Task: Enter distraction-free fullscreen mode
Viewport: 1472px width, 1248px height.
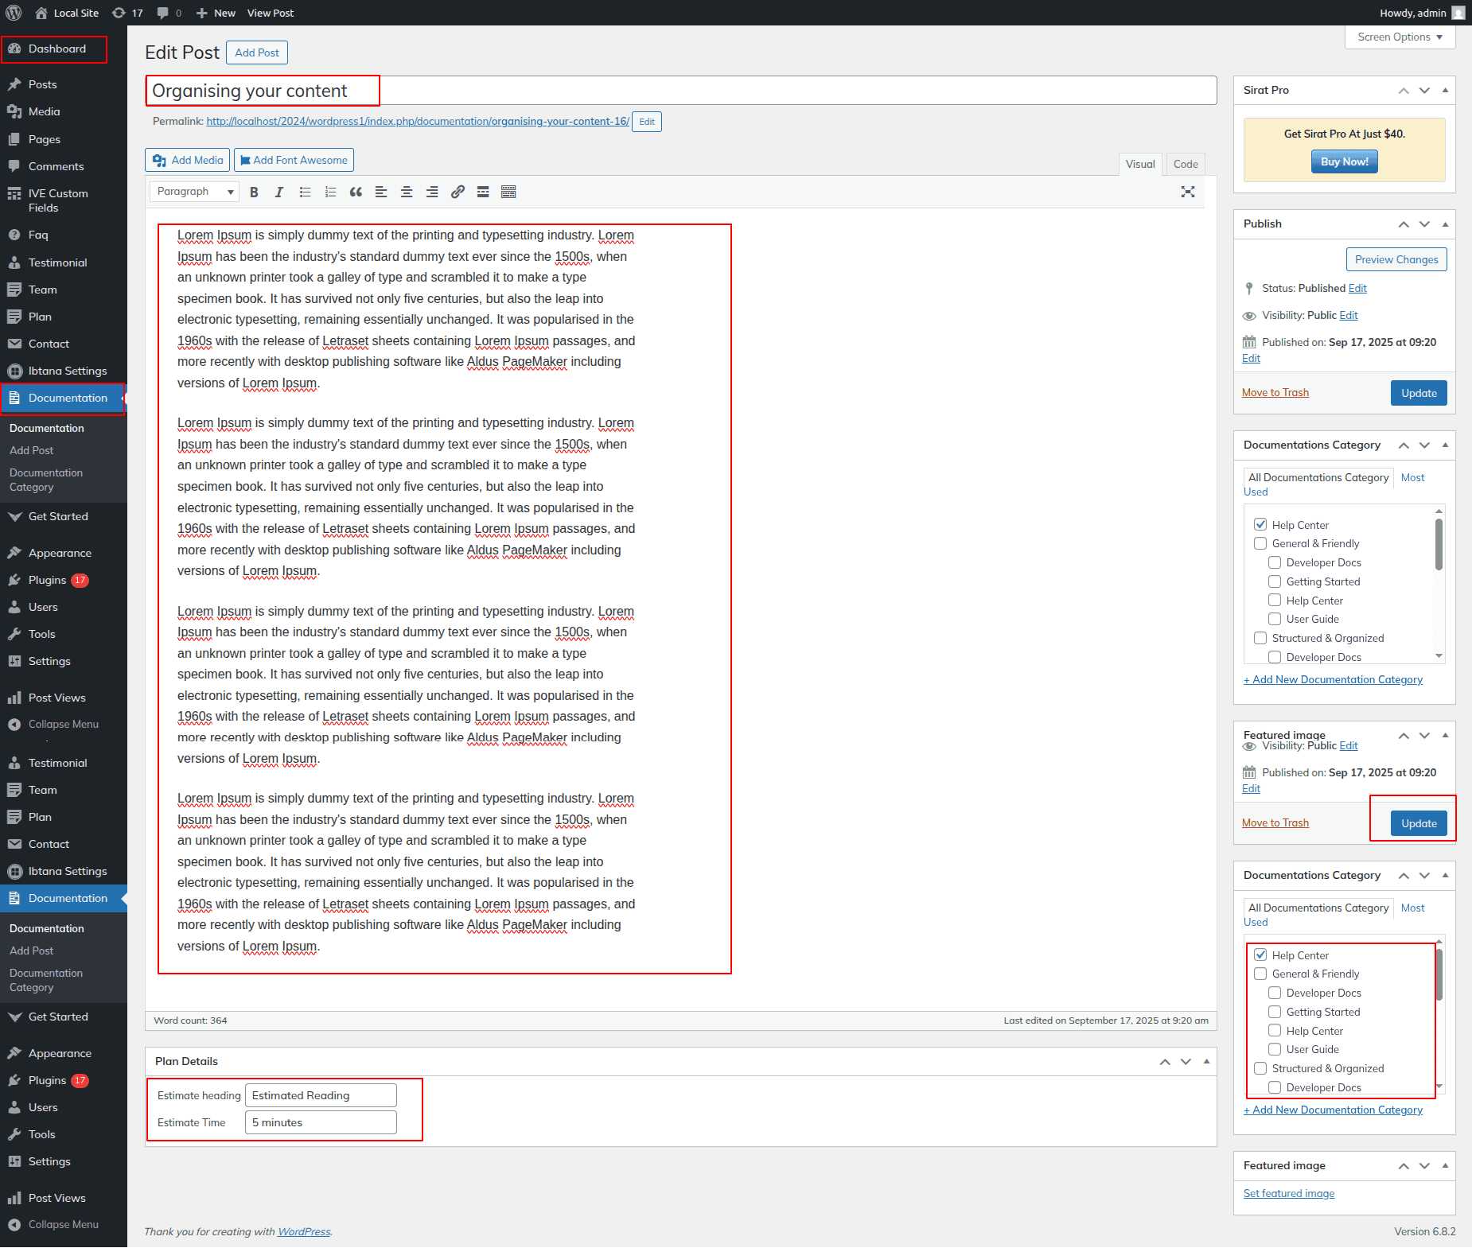Action: [x=1188, y=192]
